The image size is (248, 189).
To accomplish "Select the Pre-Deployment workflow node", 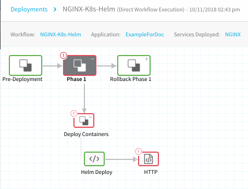I will (26, 65).
